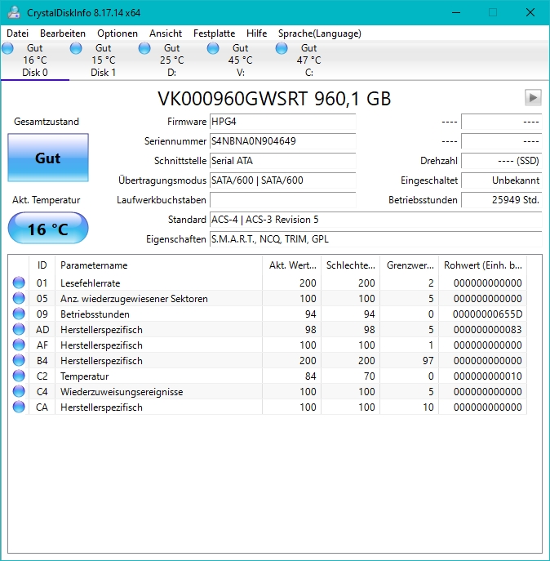
Task: Click the Schlechte... column header
Action: (x=350, y=265)
